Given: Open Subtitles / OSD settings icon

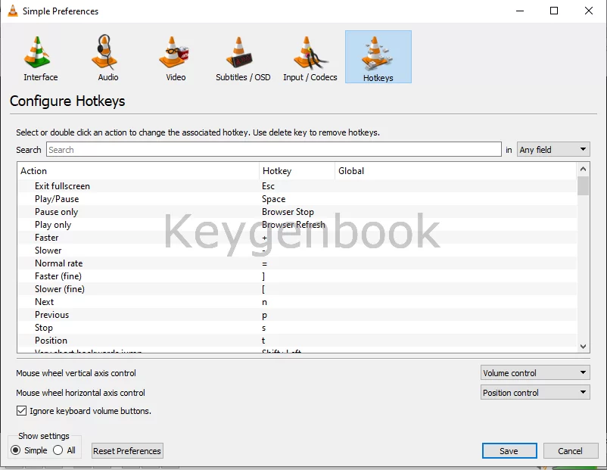Looking at the screenshot, I should 242,53.
